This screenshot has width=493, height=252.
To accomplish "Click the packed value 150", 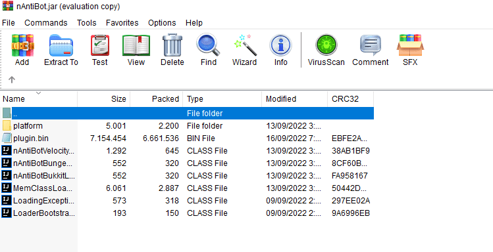I will tap(172, 213).
